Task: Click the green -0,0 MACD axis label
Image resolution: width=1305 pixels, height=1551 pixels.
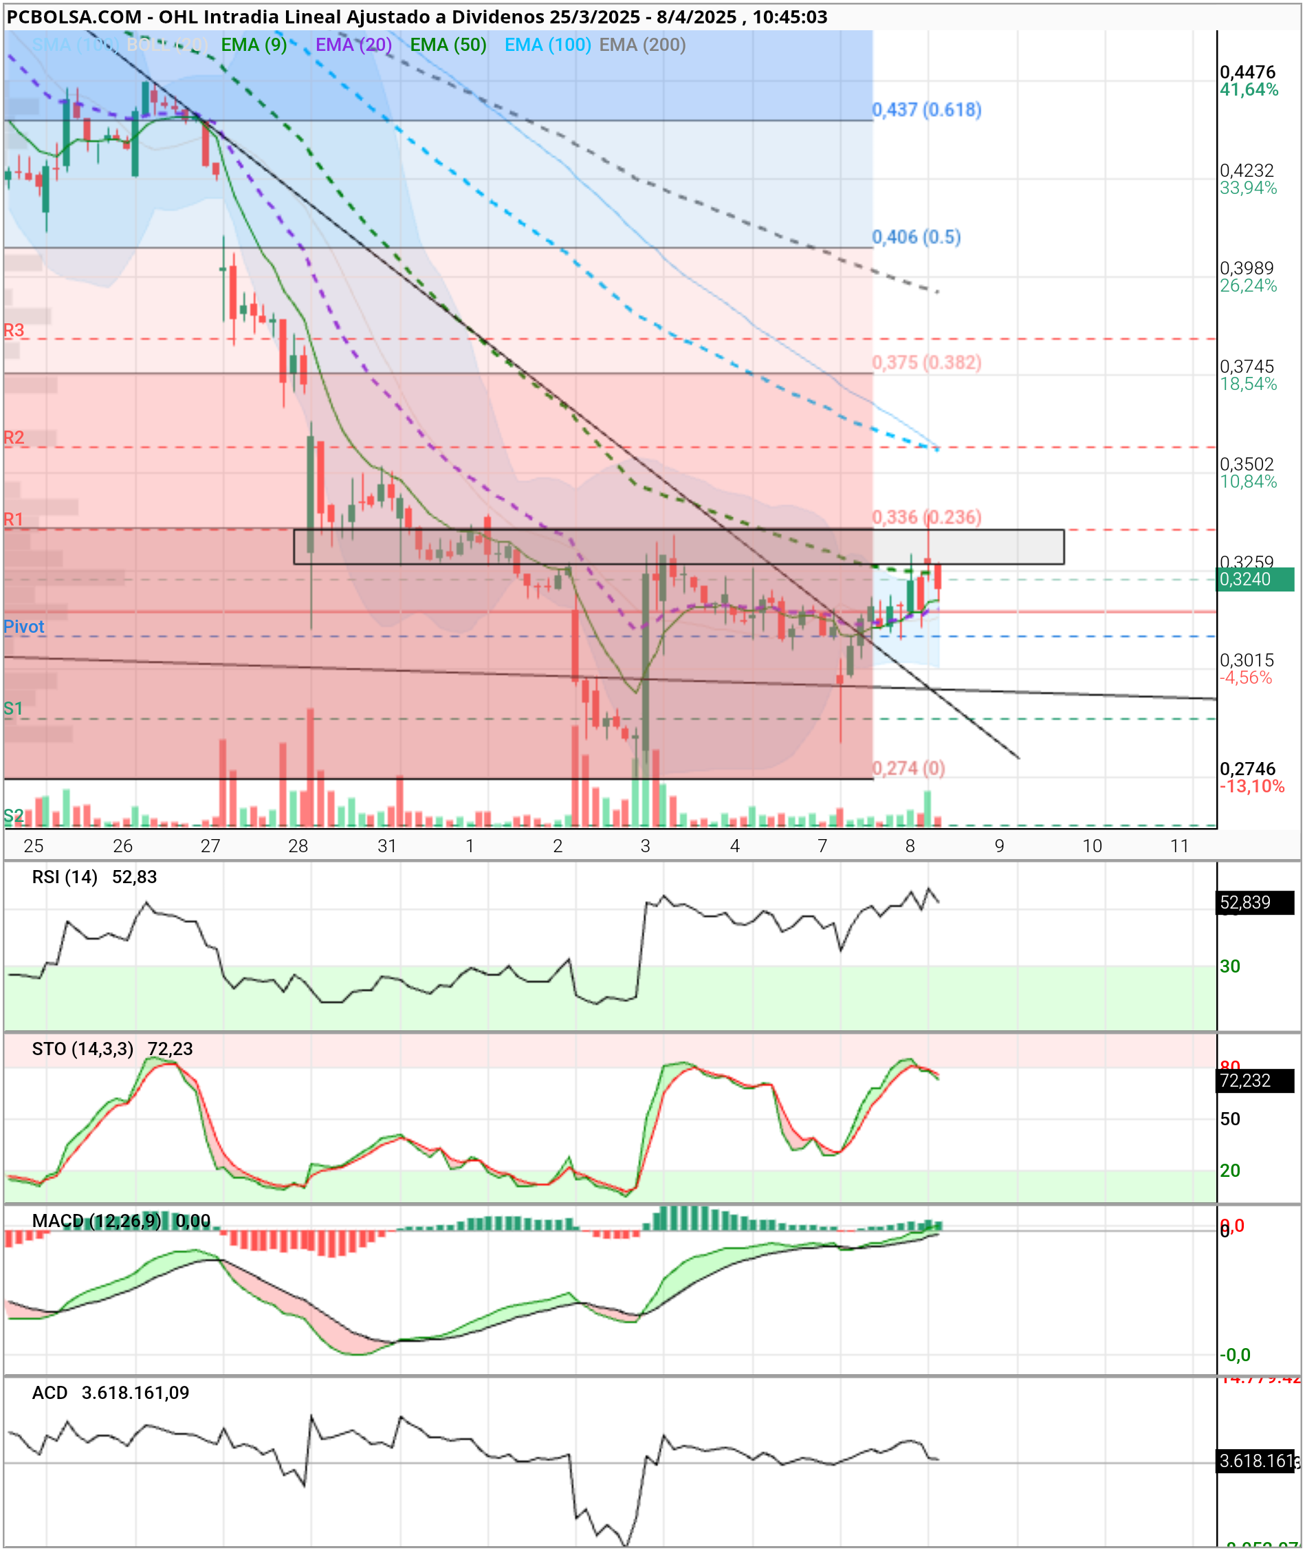Action: (1236, 1355)
